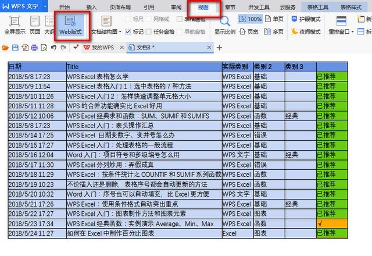Open the quick access toolbar customize dropdown
Screen dimensions: 372x256
click(x=76, y=48)
